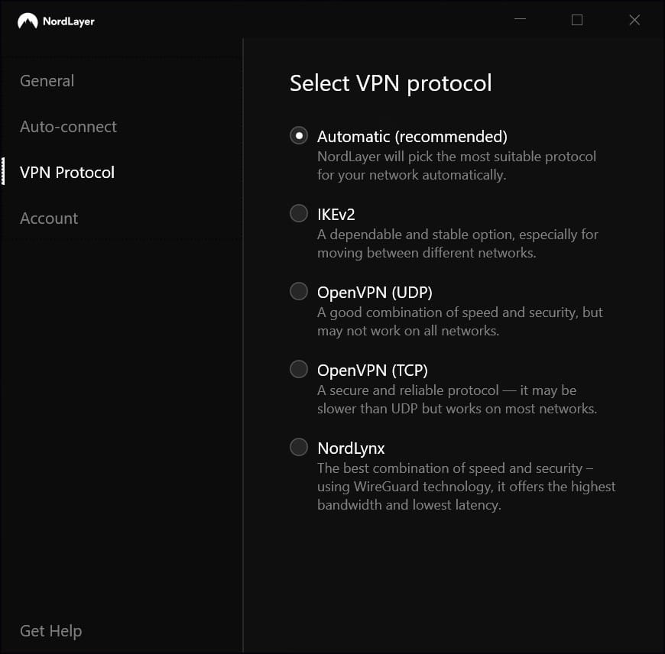Maximize the NordLayer window

[577, 20]
